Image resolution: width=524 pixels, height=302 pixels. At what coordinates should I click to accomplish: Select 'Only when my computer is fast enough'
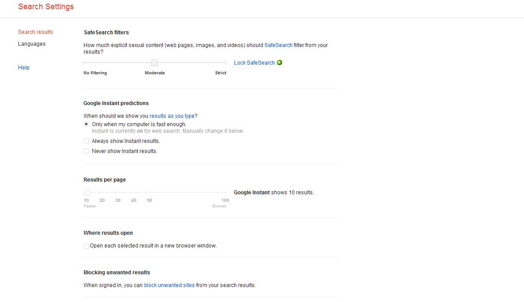86,124
